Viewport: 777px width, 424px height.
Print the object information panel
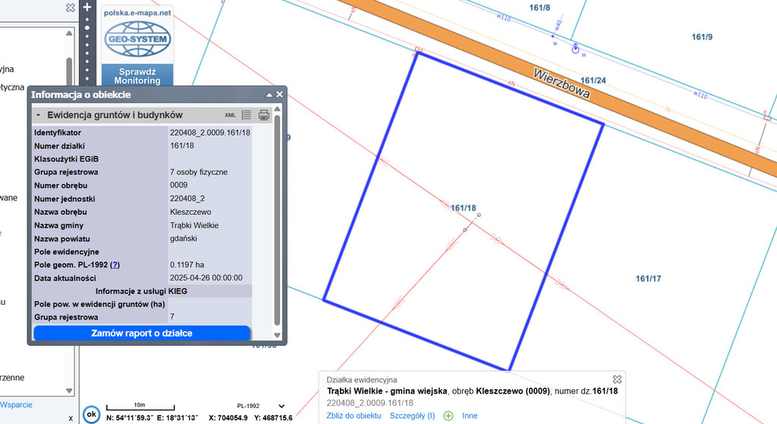[x=264, y=115]
